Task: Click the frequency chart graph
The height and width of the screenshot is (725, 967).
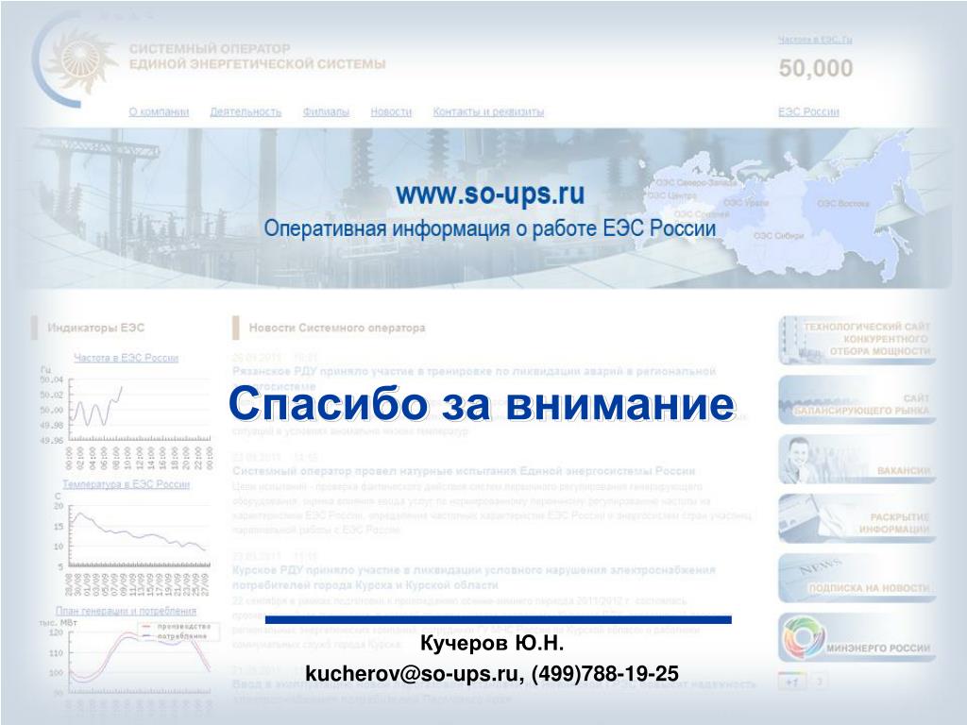Action: (x=127, y=416)
